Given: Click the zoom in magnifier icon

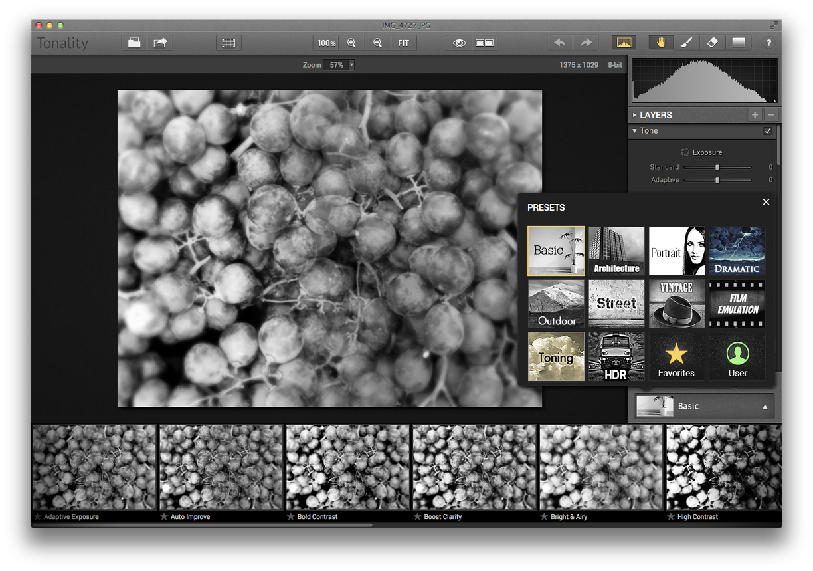Looking at the screenshot, I should [x=351, y=43].
